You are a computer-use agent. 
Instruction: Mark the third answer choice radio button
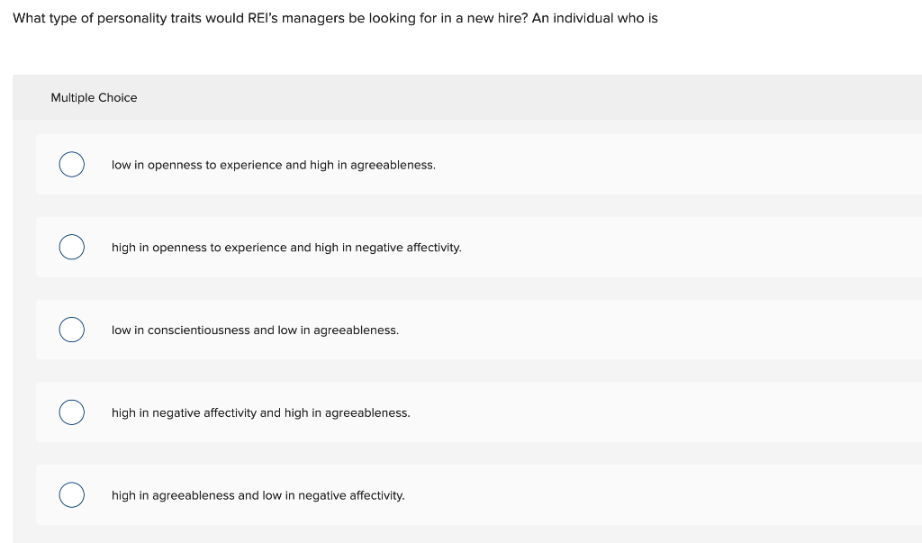pos(72,330)
